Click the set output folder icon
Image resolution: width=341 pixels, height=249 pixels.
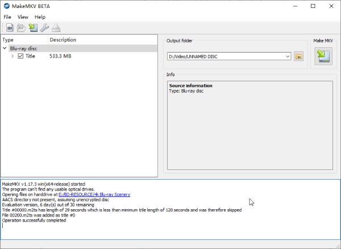(298, 56)
